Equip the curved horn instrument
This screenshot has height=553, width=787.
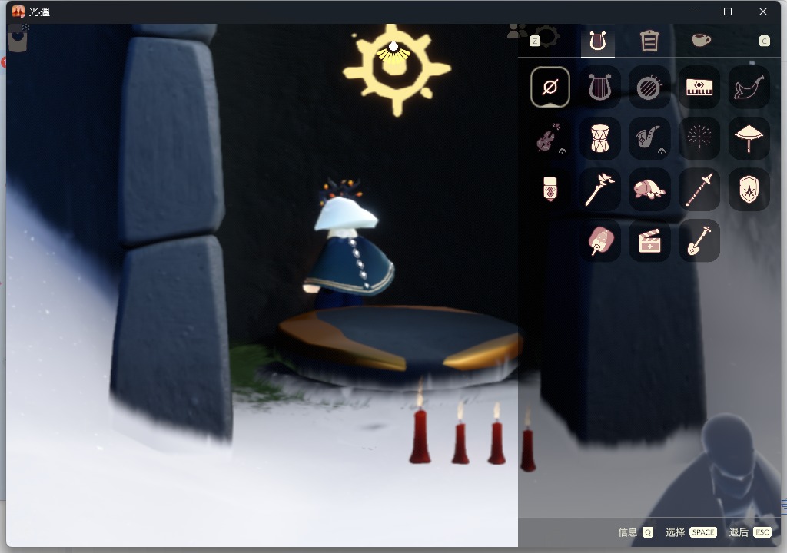tap(749, 88)
